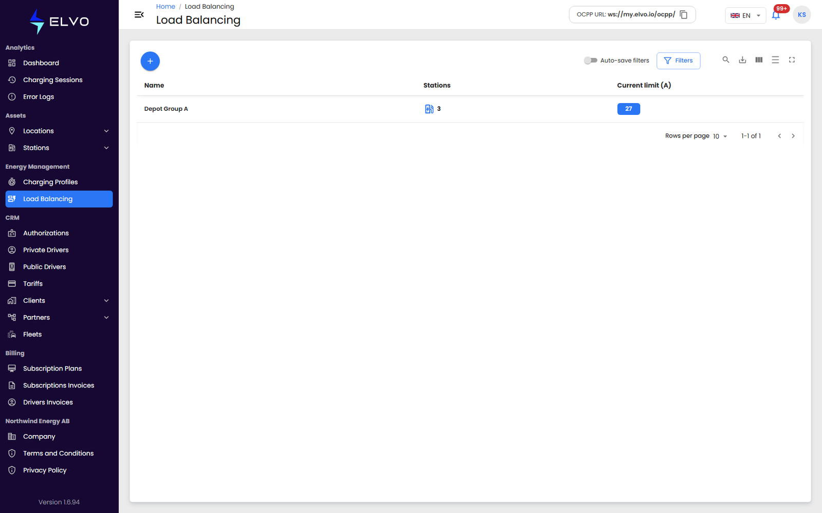Toggle fullscreen table view
The width and height of the screenshot is (822, 513).
coord(792,60)
